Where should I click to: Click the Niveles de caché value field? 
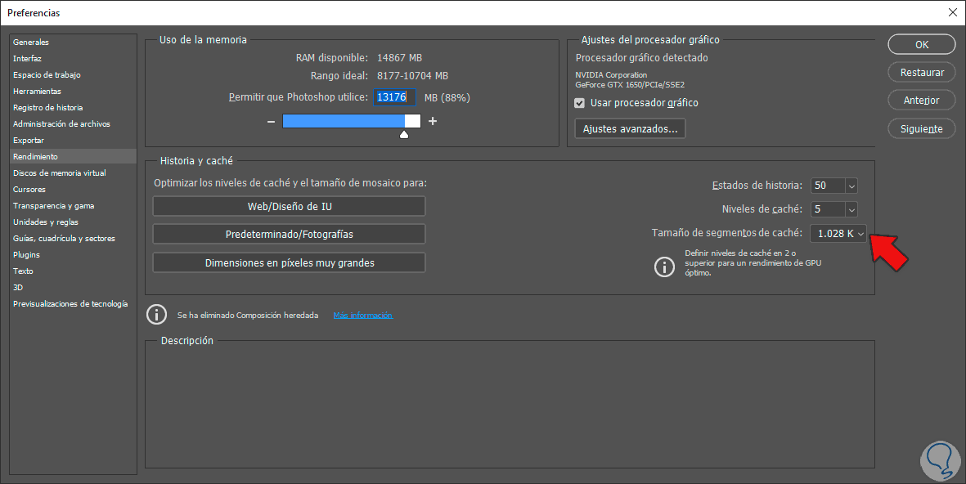829,209
